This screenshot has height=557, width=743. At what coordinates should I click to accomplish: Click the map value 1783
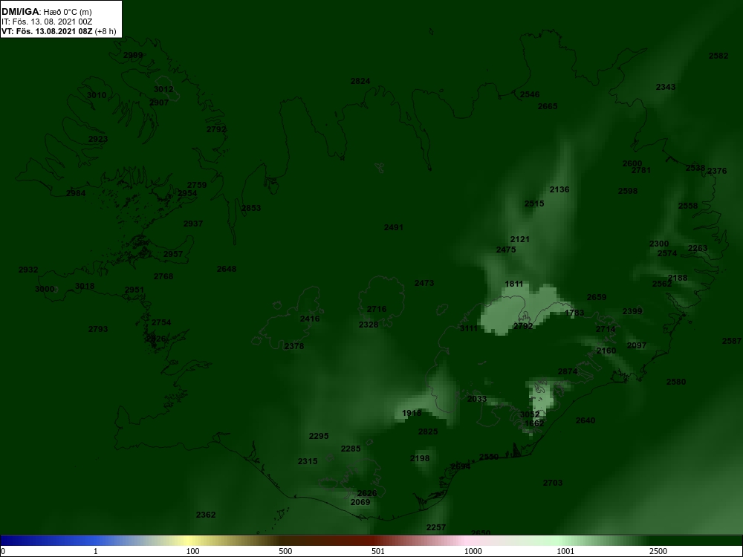574,313
